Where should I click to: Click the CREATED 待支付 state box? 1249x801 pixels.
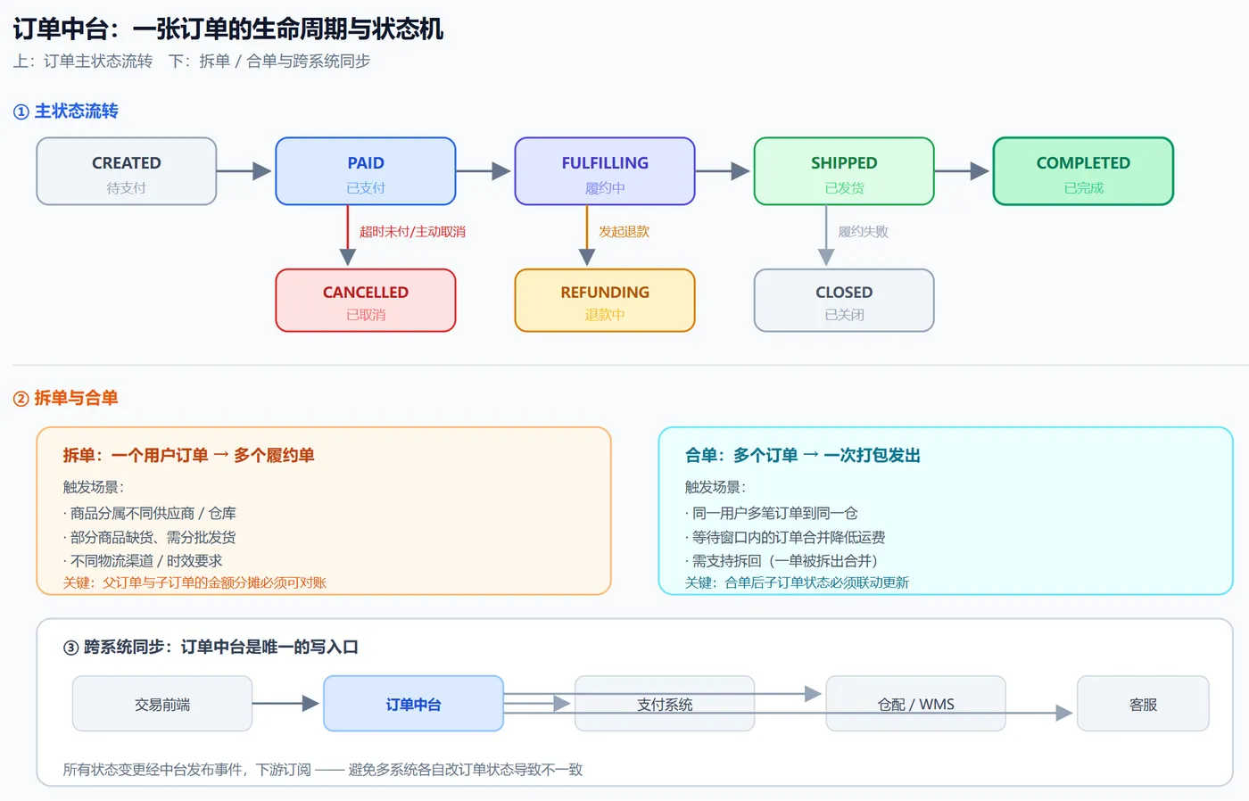pos(127,171)
